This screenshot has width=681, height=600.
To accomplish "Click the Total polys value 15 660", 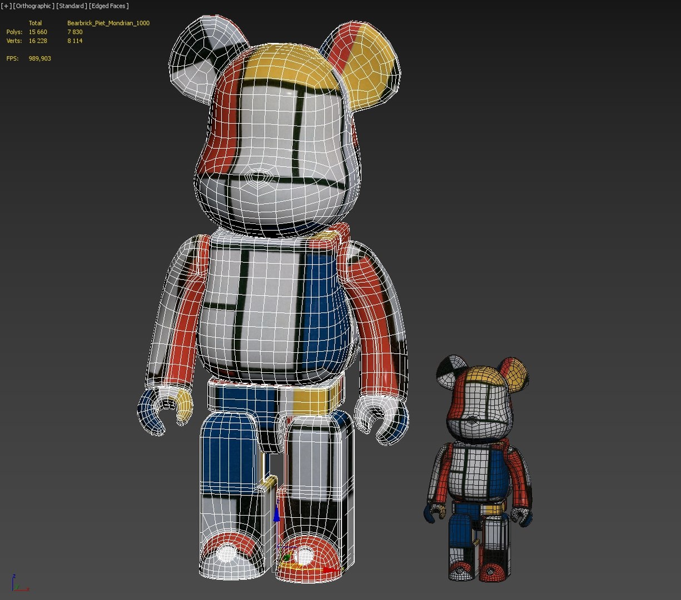I will coord(38,32).
